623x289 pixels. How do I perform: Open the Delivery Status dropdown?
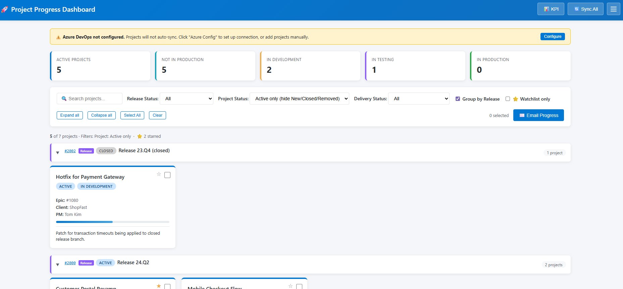(x=419, y=99)
